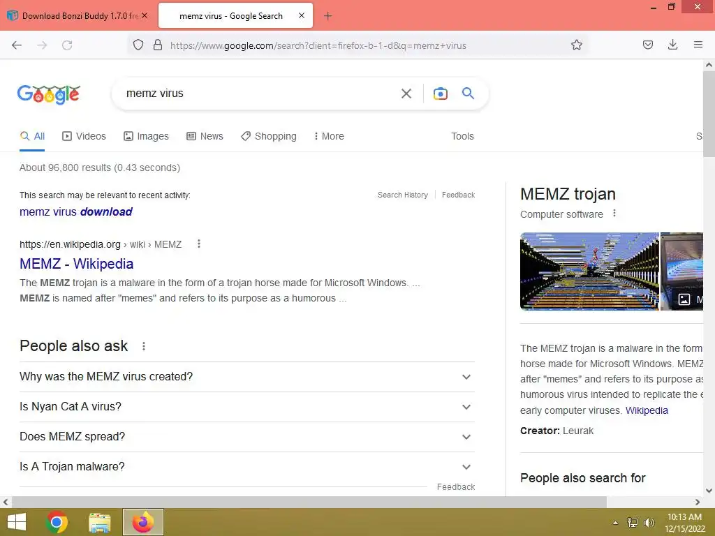Image resolution: width=715 pixels, height=536 pixels.
Task: Open MEMZ trojan panel options menu
Action: (x=614, y=214)
